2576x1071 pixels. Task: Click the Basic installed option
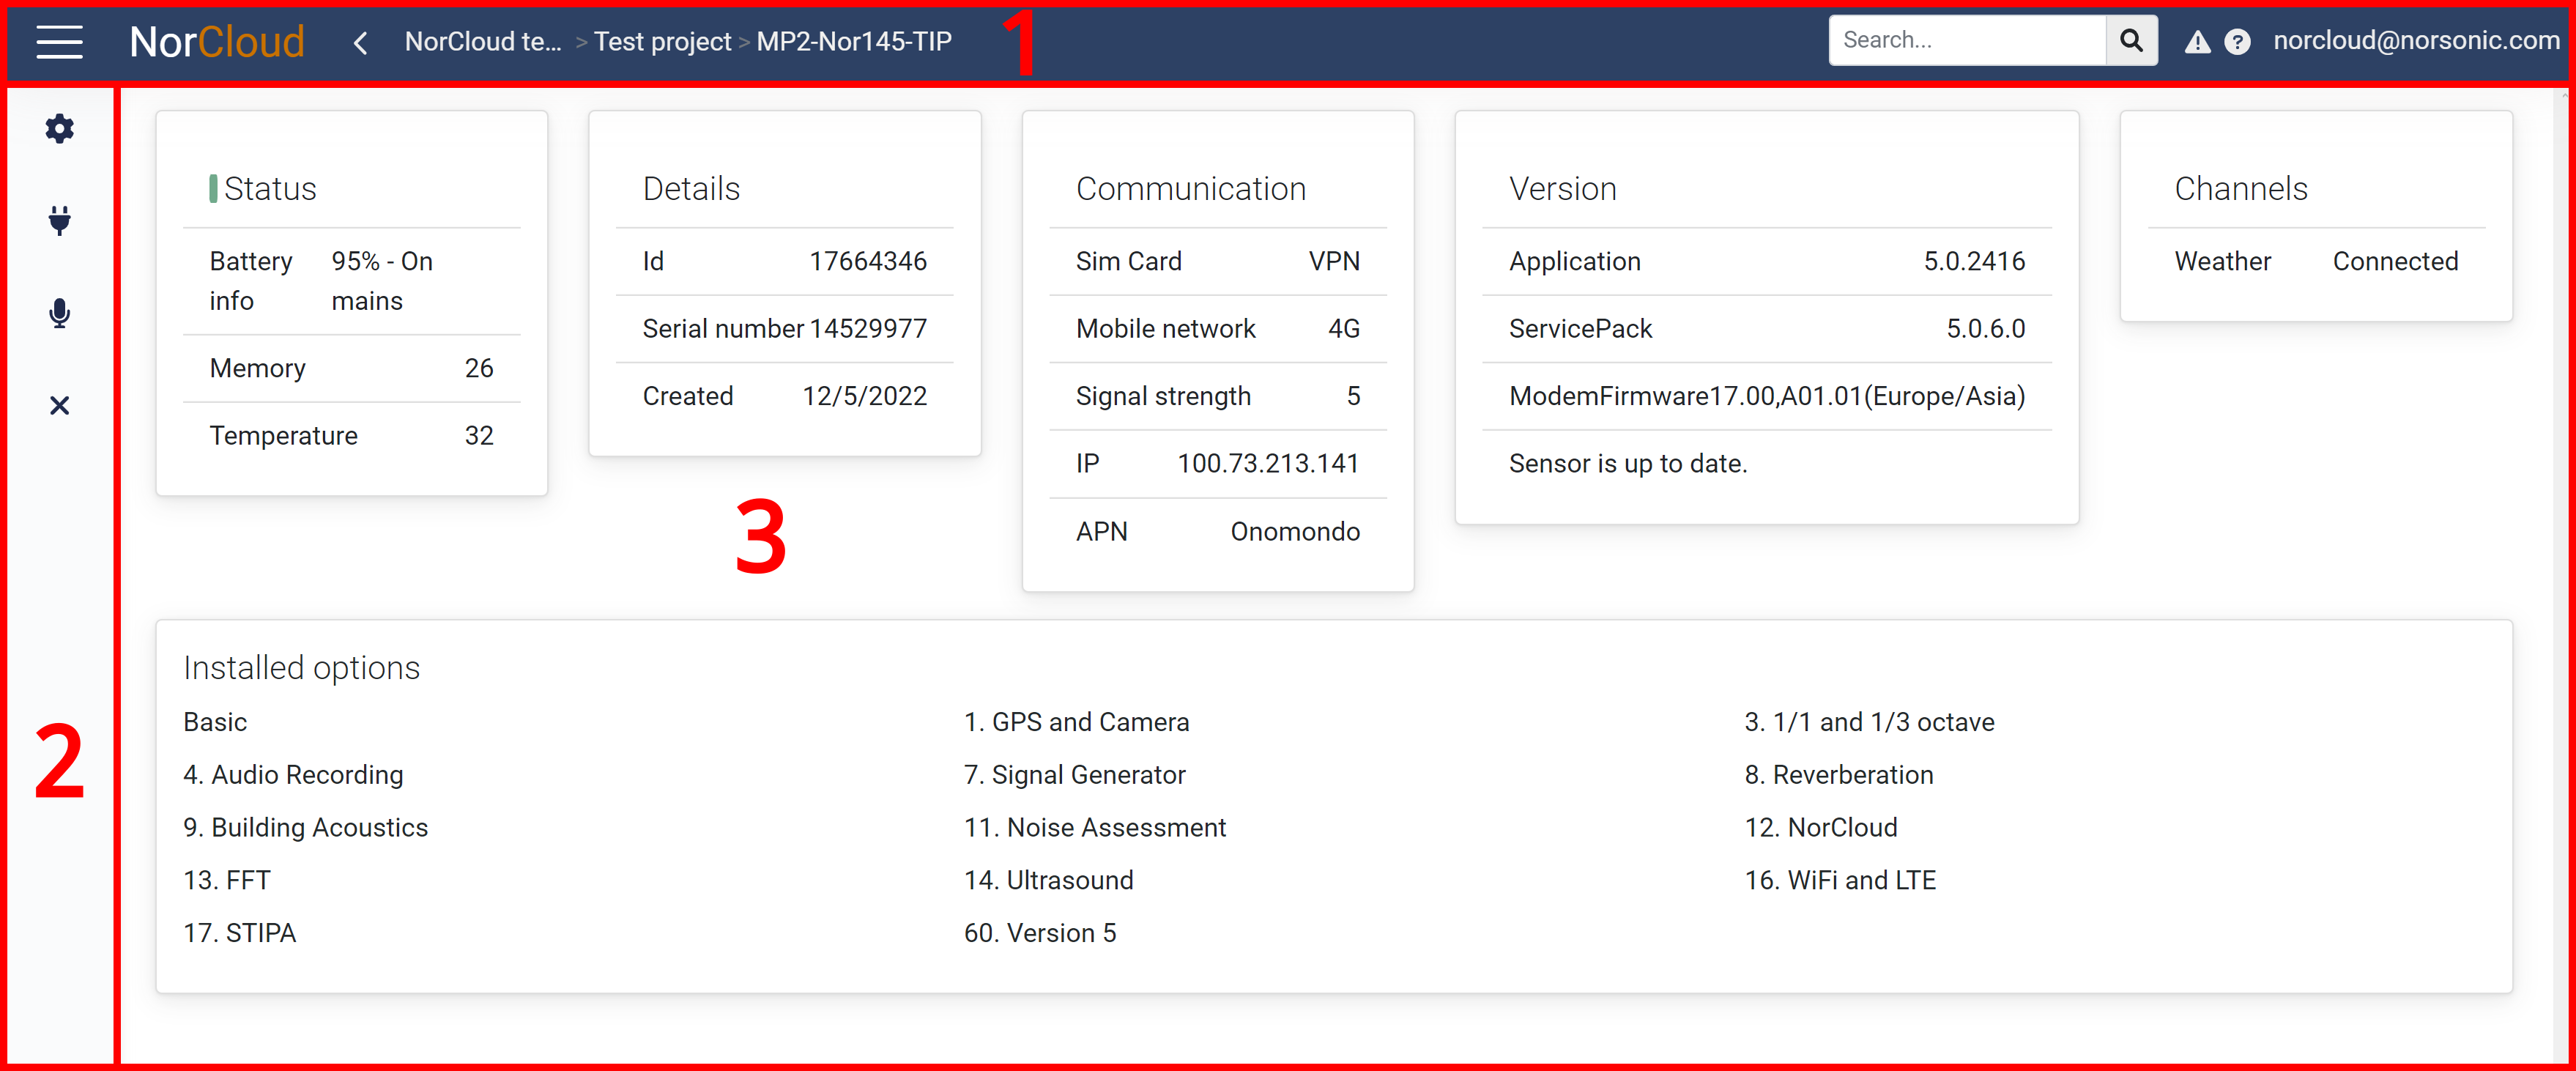[215, 722]
